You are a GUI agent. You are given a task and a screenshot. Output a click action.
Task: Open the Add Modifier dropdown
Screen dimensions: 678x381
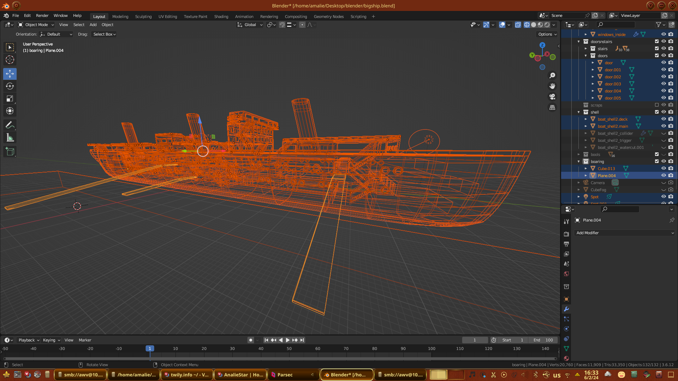tap(625, 233)
